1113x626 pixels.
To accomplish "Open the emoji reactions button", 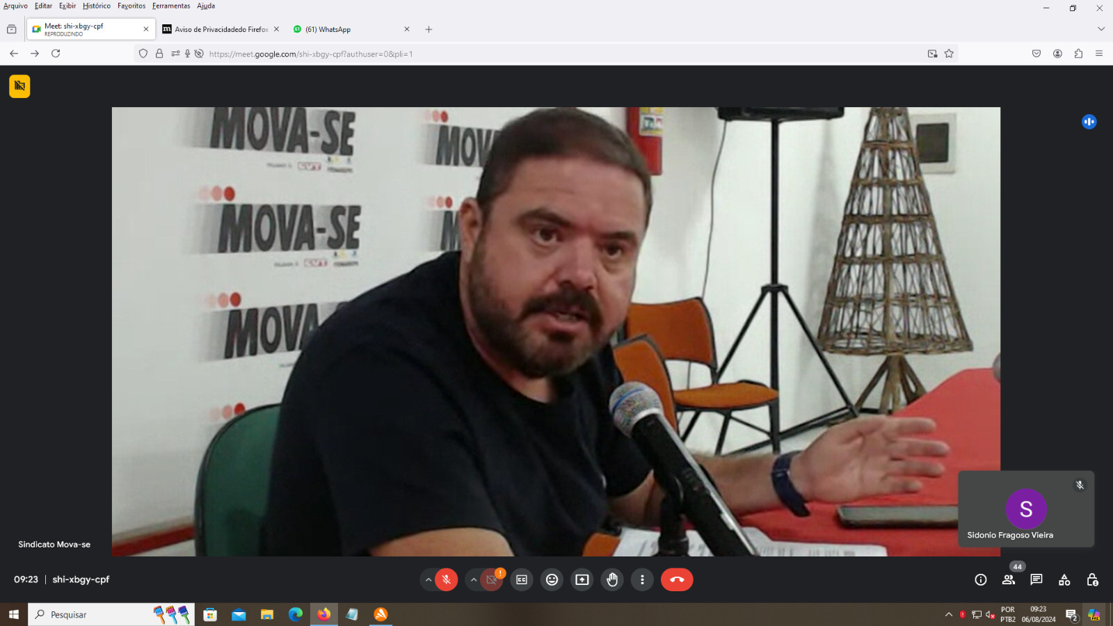I will pyautogui.click(x=552, y=579).
